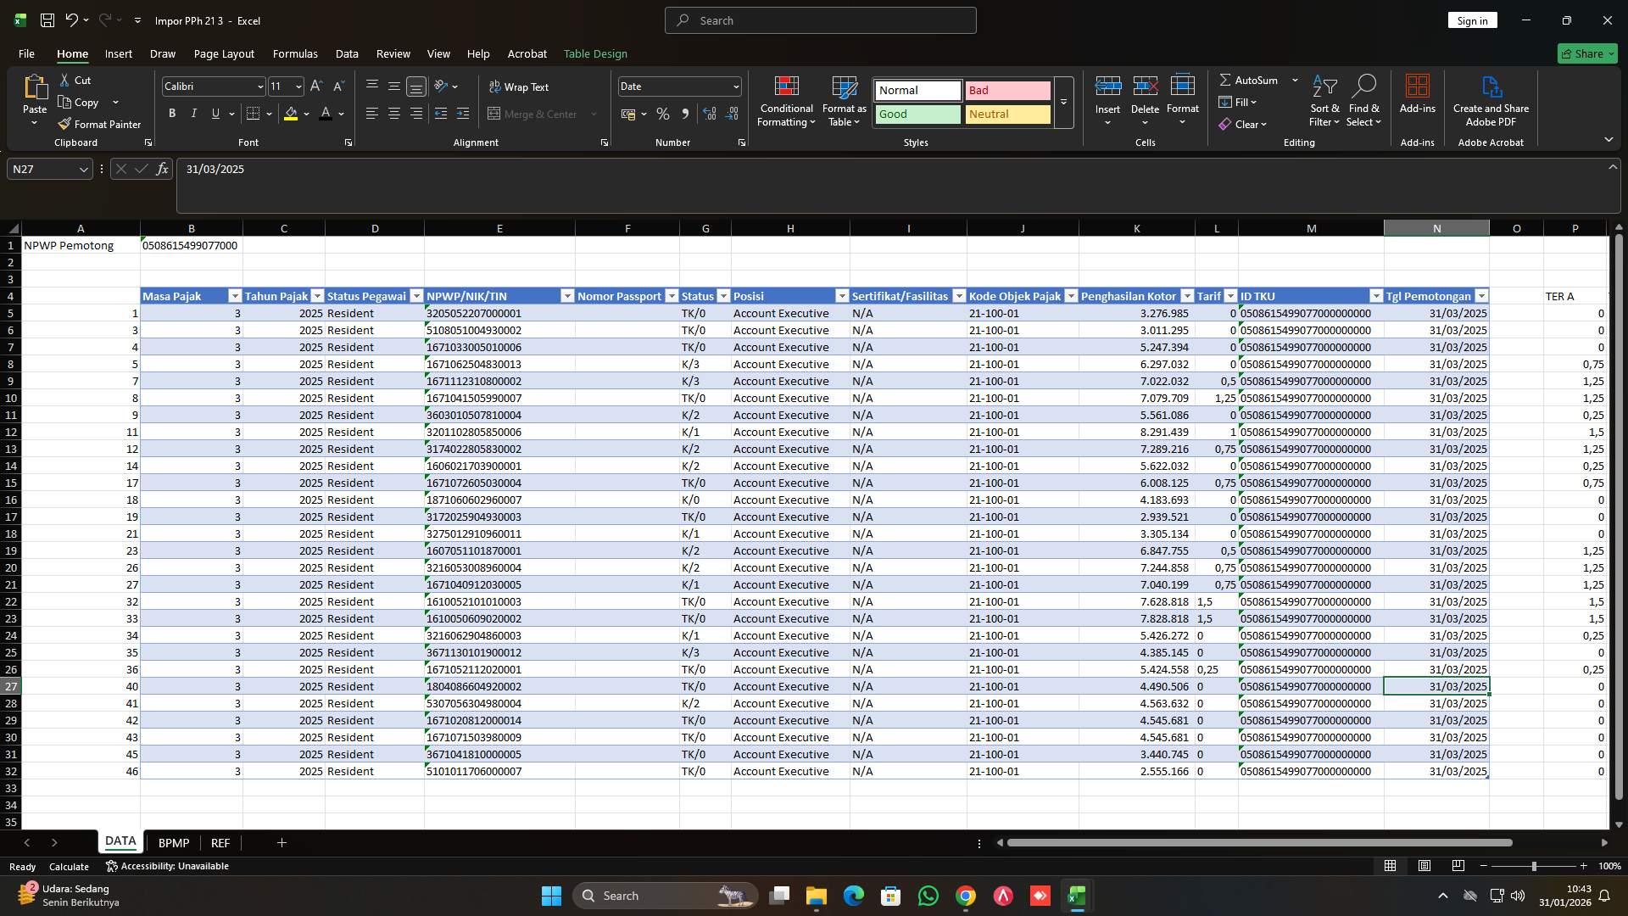Open Conditional Formatting options
Viewport: 1628px width, 916px height.
tap(786, 100)
